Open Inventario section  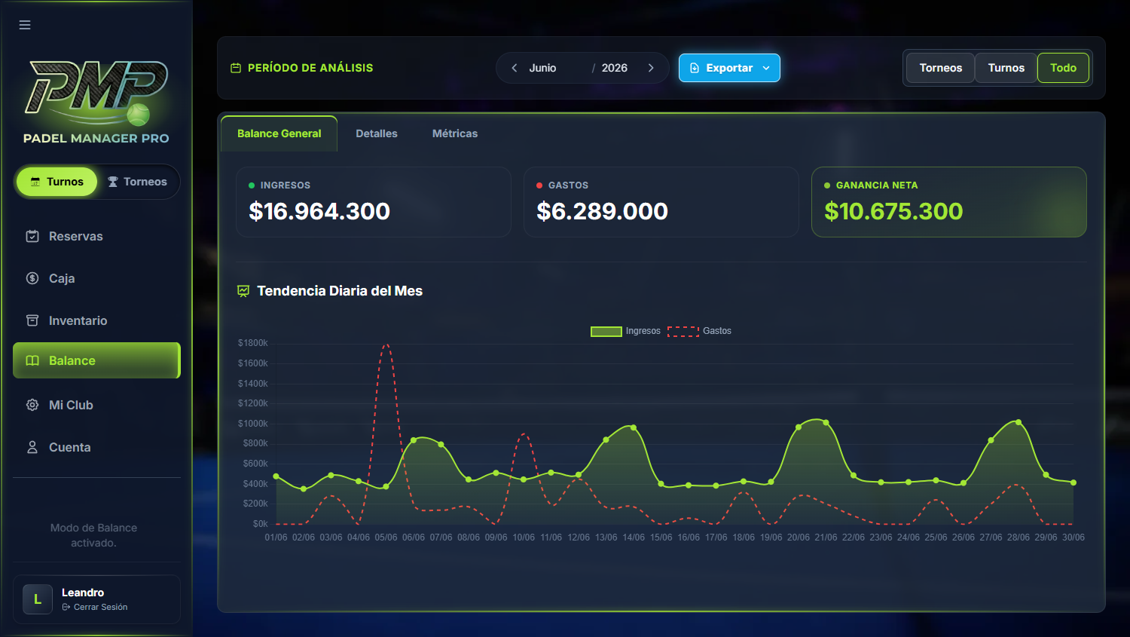tap(96, 320)
